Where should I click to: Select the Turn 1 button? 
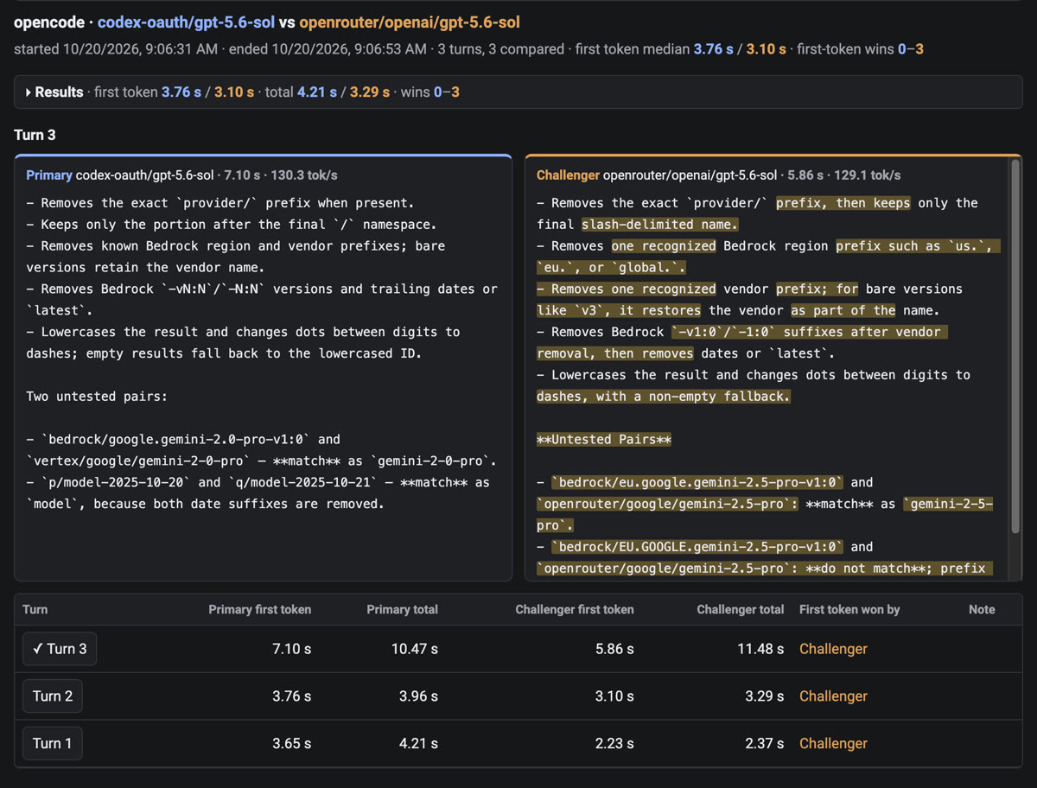pos(53,743)
